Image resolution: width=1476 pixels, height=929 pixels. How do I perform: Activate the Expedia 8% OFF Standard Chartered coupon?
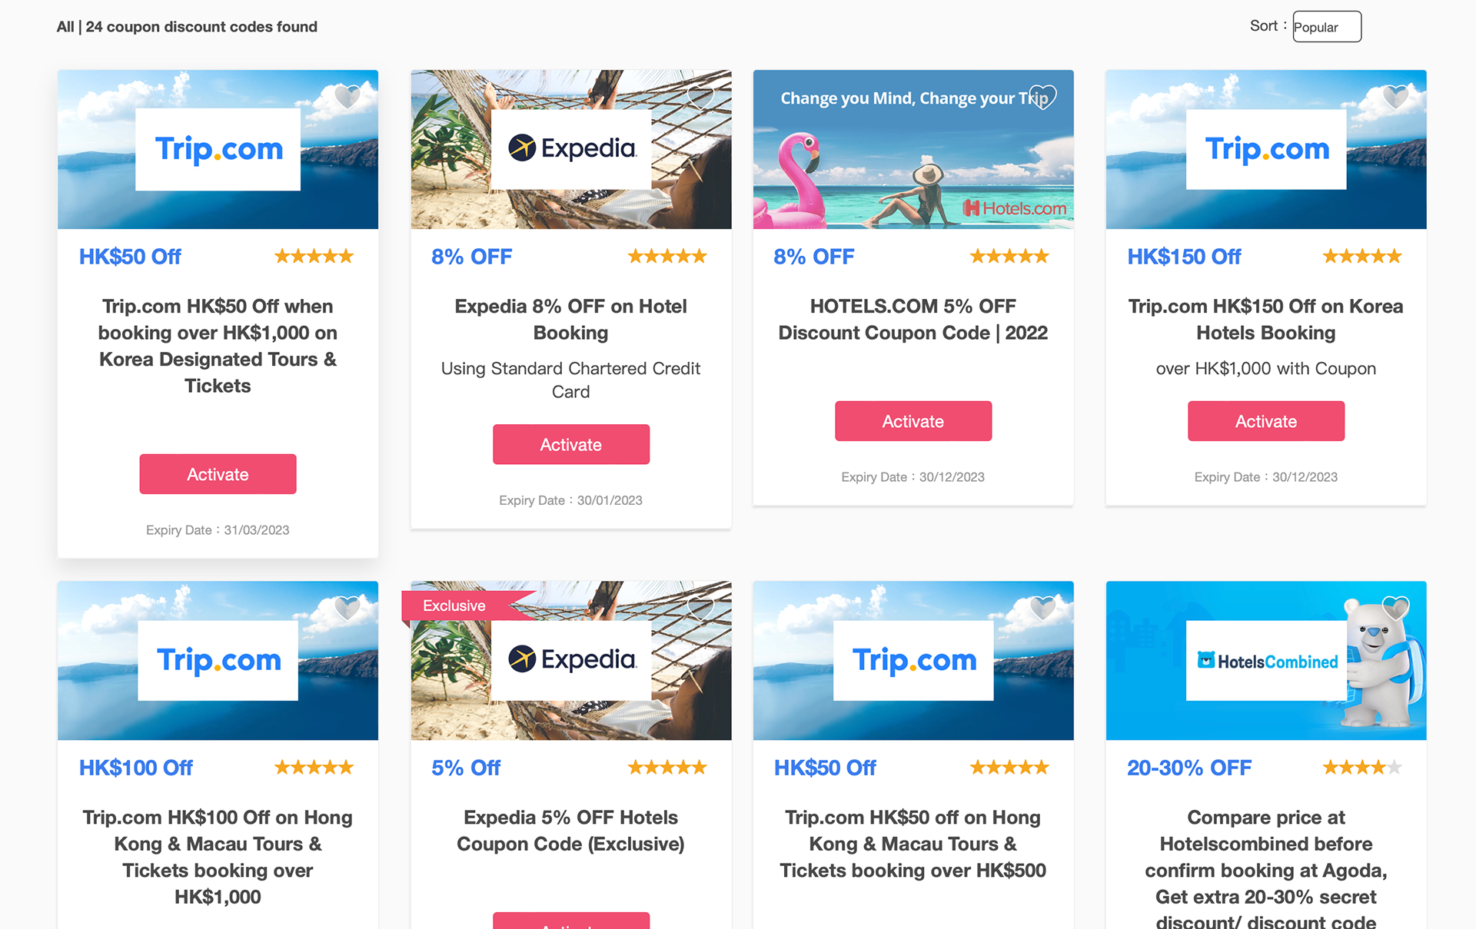pyautogui.click(x=571, y=444)
